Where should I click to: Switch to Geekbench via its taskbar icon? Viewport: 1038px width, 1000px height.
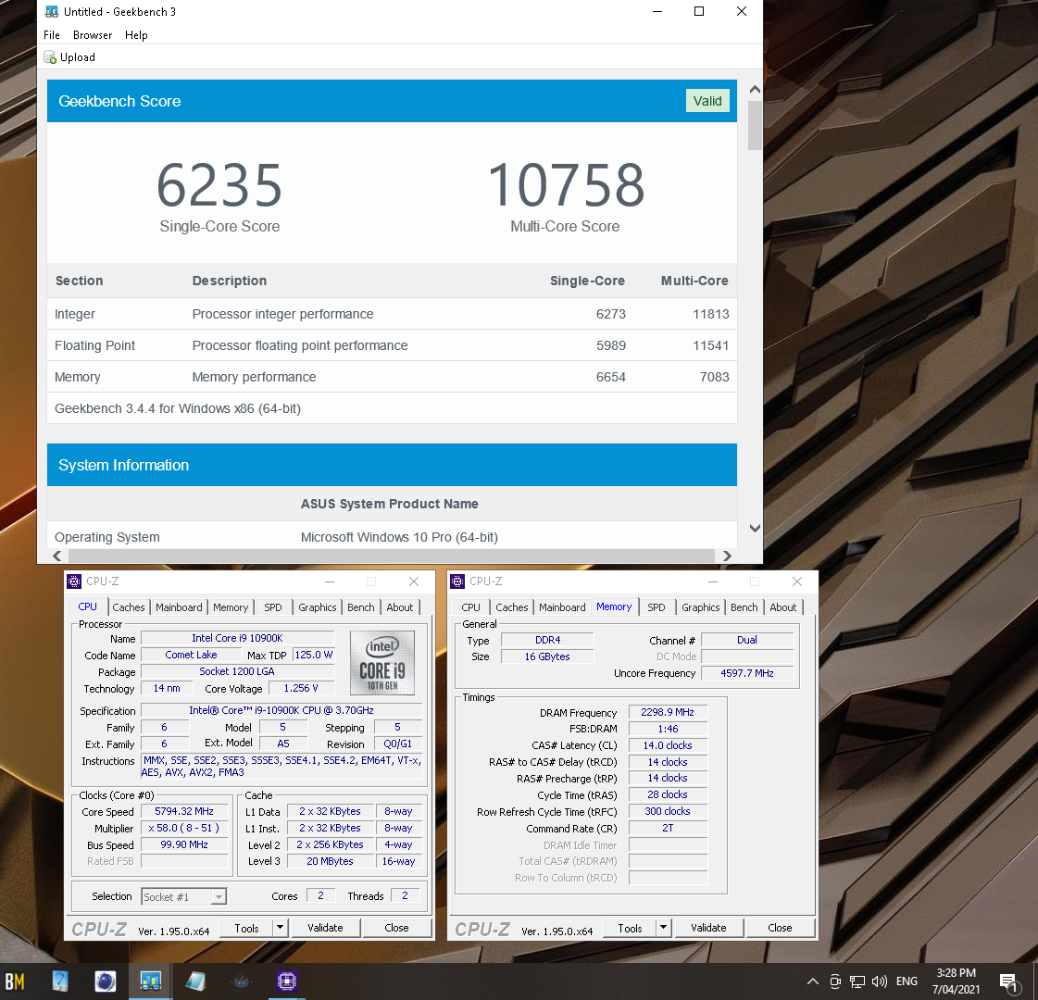151,981
